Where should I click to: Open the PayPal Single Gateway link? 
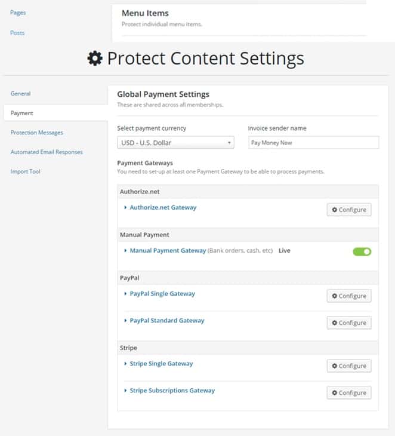(x=162, y=294)
